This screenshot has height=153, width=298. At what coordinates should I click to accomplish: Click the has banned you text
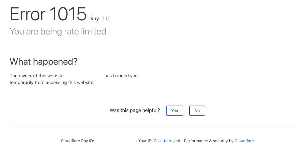click(121, 76)
